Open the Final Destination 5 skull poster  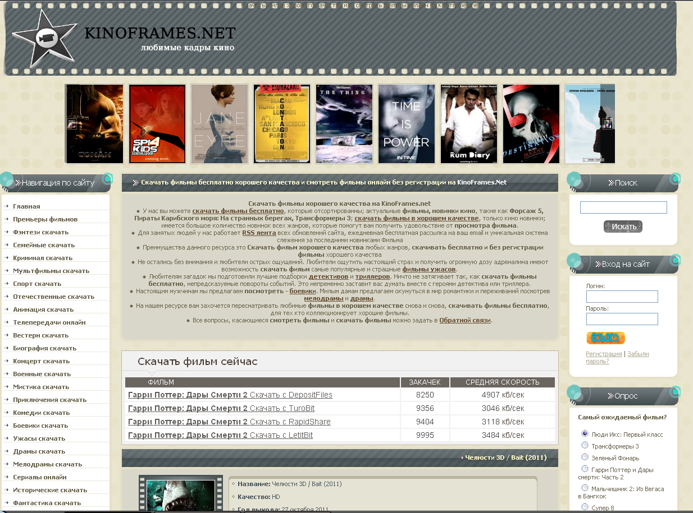531,124
